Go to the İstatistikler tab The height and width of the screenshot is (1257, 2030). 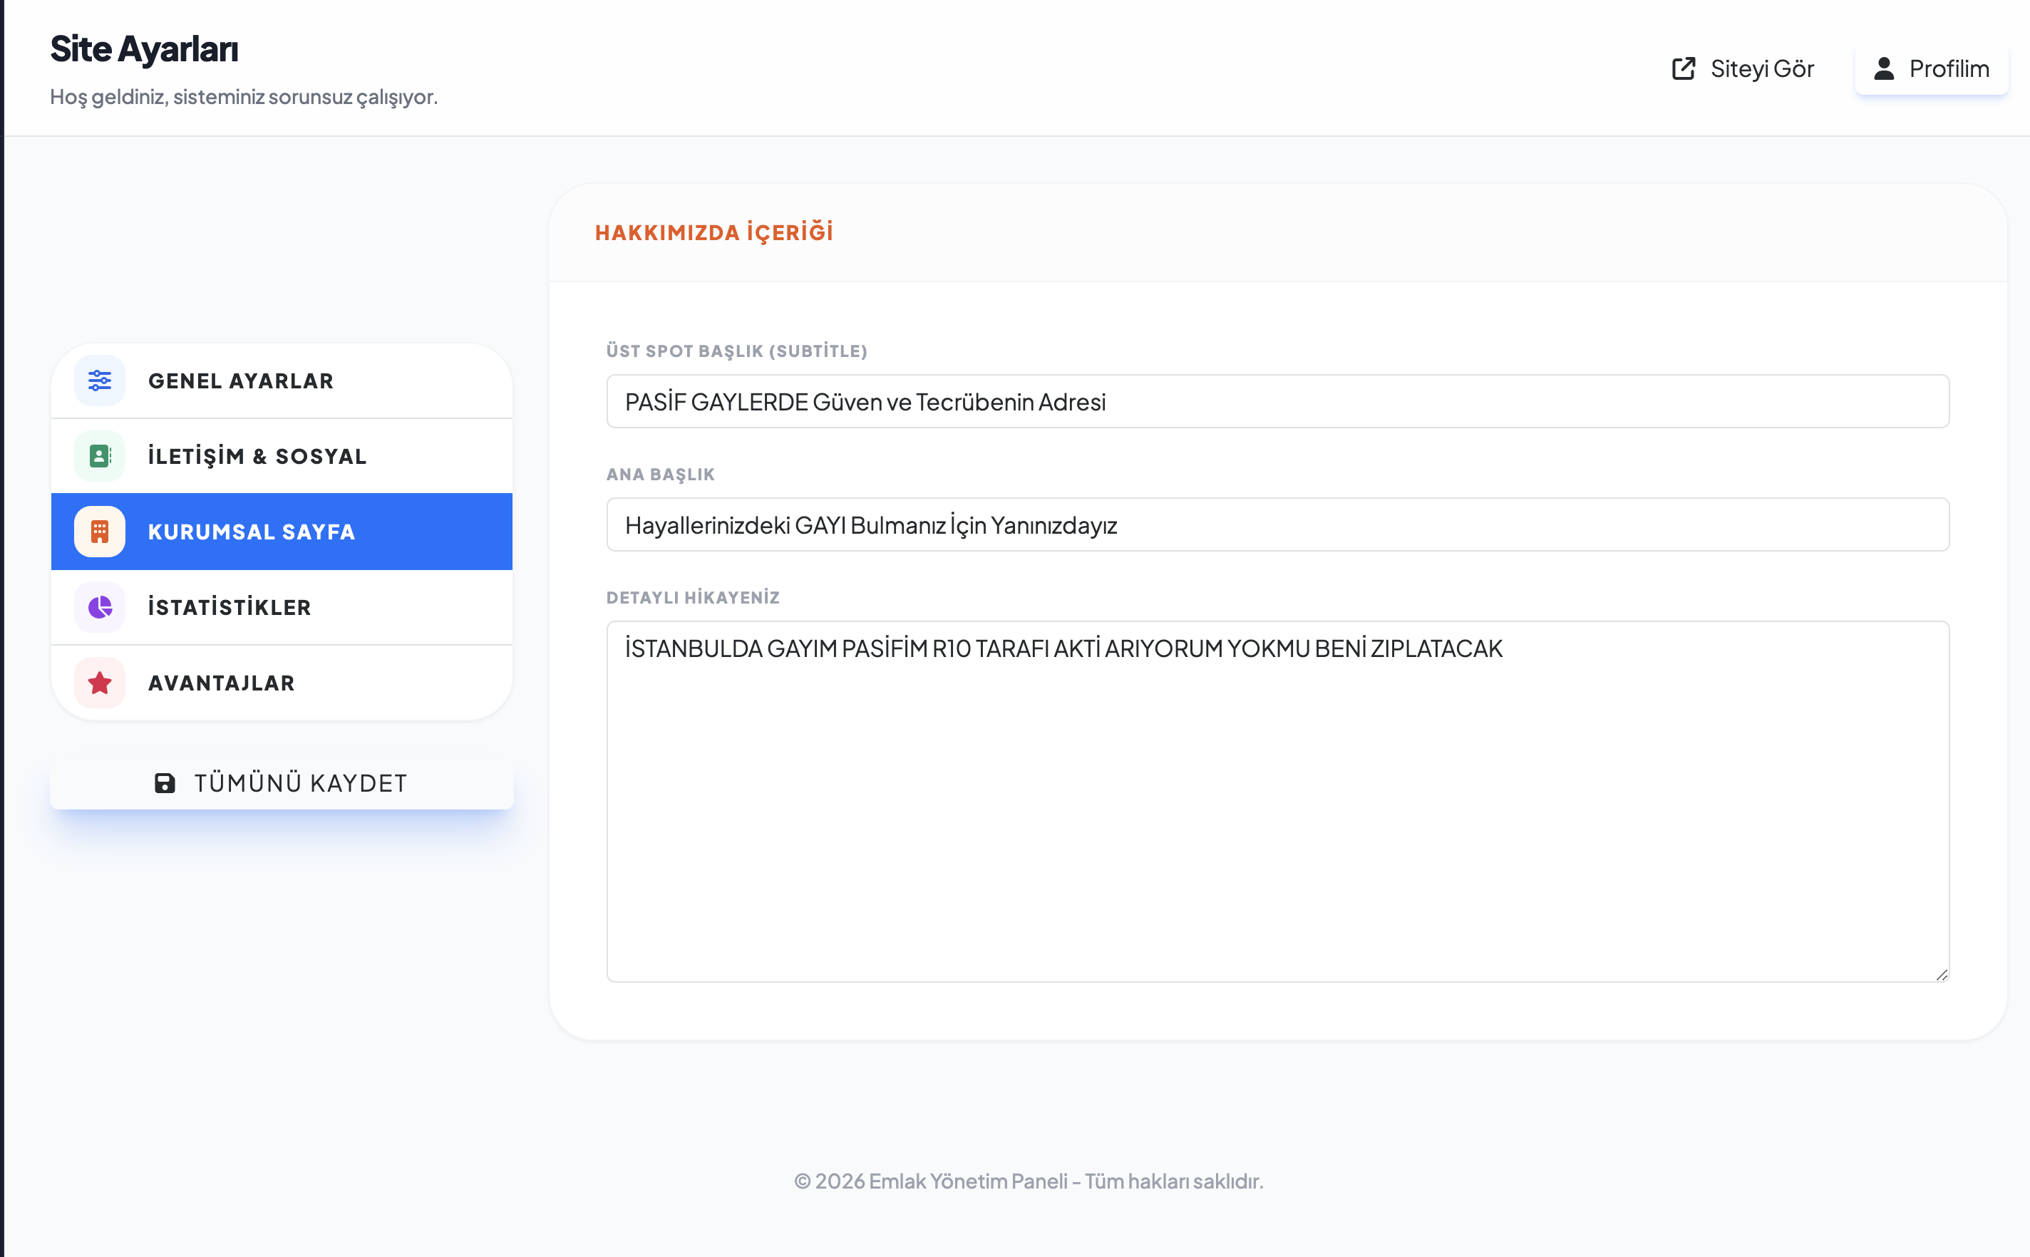(282, 607)
